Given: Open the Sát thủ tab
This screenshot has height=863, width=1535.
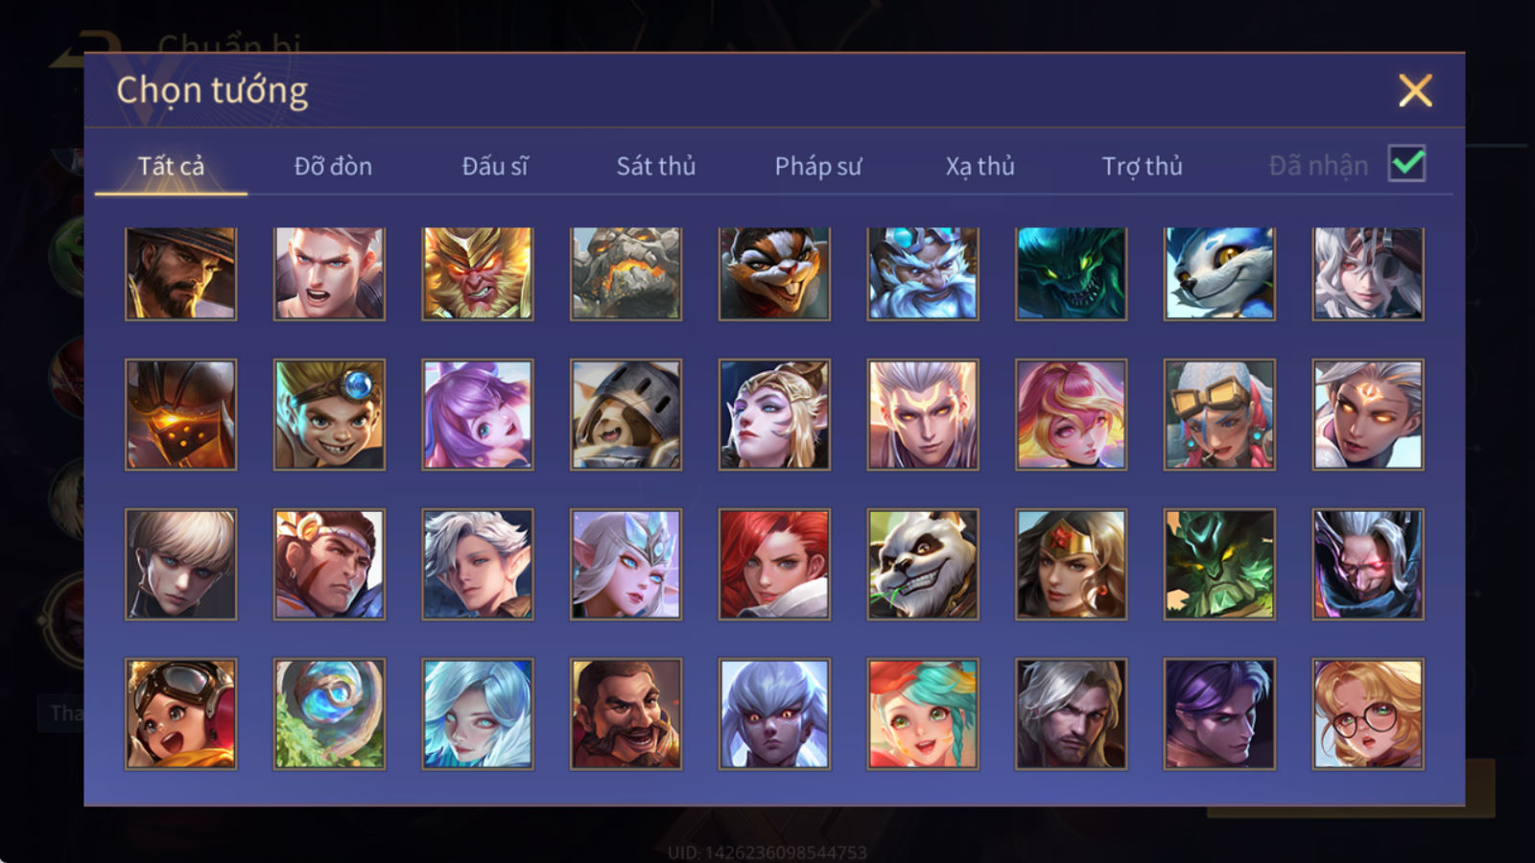Looking at the screenshot, I should point(655,166).
